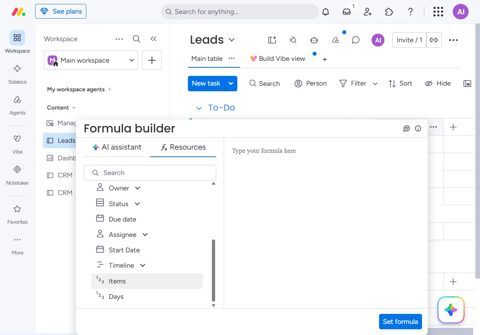The image size is (480, 335).
Task: Open the Main workspace selector dropdown
Action: pos(91,60)
